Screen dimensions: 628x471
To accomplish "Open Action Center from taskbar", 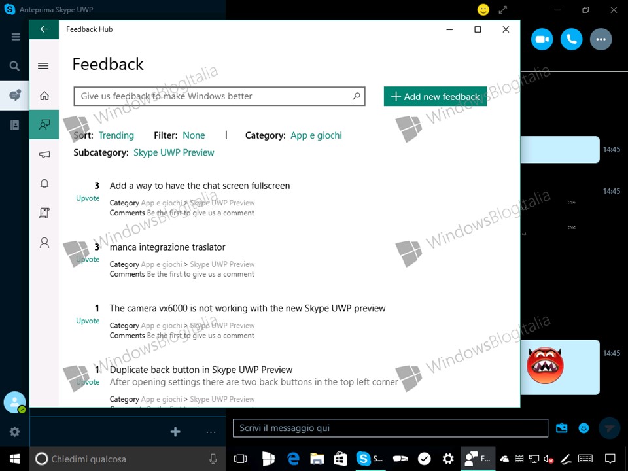I will (x=610, y=459).
